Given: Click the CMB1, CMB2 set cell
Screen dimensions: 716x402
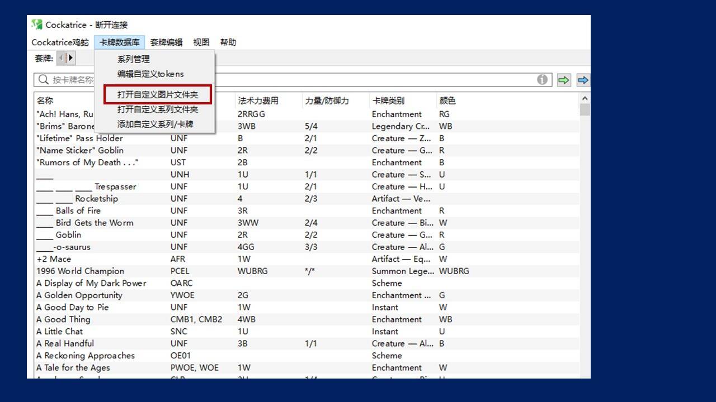Looking at the screenshot, I should coord(196,319).
